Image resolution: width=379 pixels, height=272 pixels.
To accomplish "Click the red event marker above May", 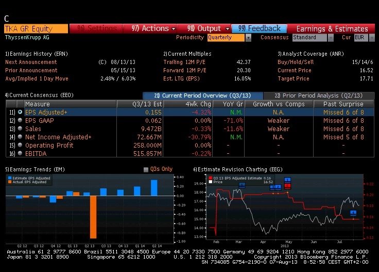I will (287, 186).
